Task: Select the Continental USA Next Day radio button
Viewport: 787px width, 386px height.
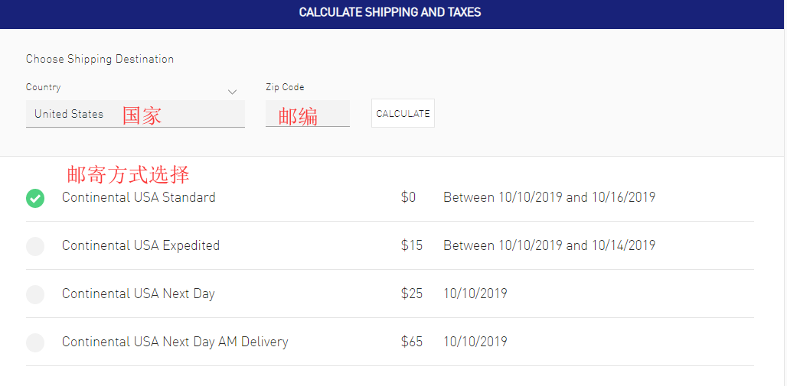Action: click(35, 294)
